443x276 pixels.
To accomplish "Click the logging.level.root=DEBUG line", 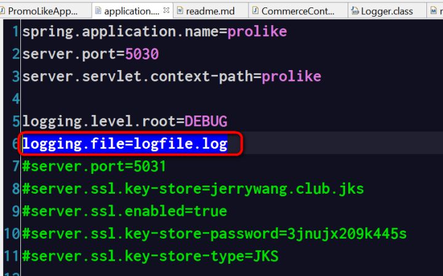I will coord(124,121).
